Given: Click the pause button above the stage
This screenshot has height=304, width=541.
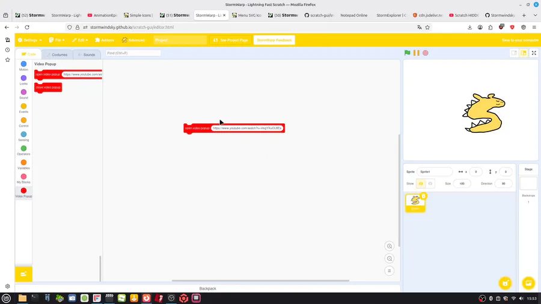Looking at the screenshot, I should click(x=417, y=53).
